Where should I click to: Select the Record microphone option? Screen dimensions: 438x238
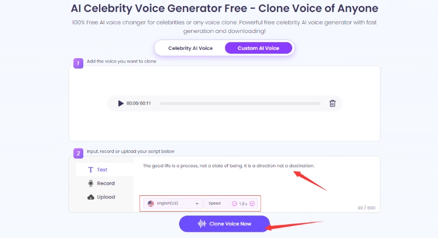pyautogui.click(x=105, y=183)
